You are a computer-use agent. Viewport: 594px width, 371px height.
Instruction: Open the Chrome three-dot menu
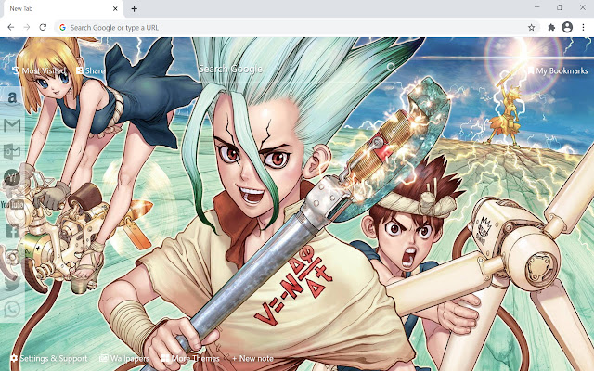tap(583, 27)
